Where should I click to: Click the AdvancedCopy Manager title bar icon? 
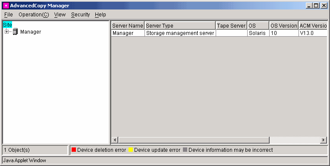click(x=6, y=6)
